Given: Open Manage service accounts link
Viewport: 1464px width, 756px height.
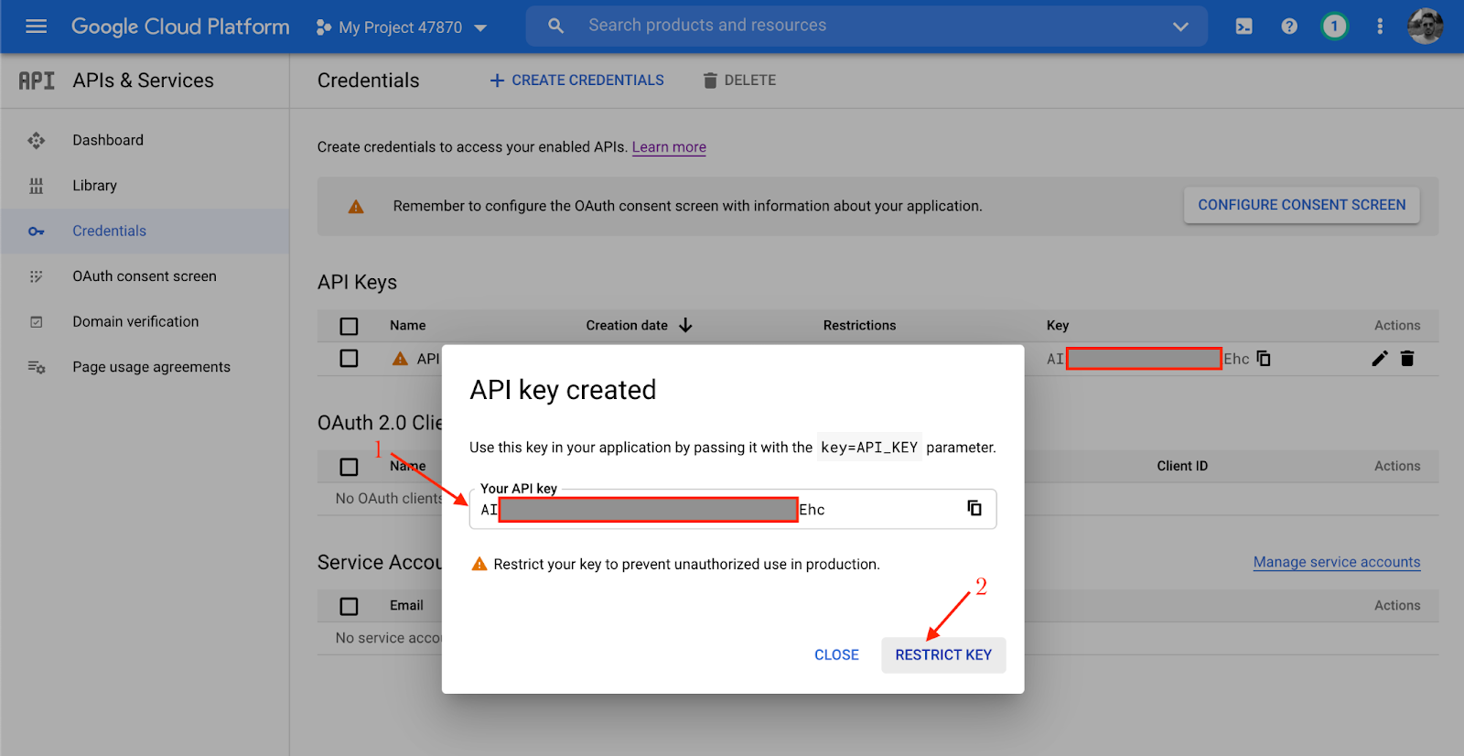Looking at the screenshot, I should (x=1337, y=562).
